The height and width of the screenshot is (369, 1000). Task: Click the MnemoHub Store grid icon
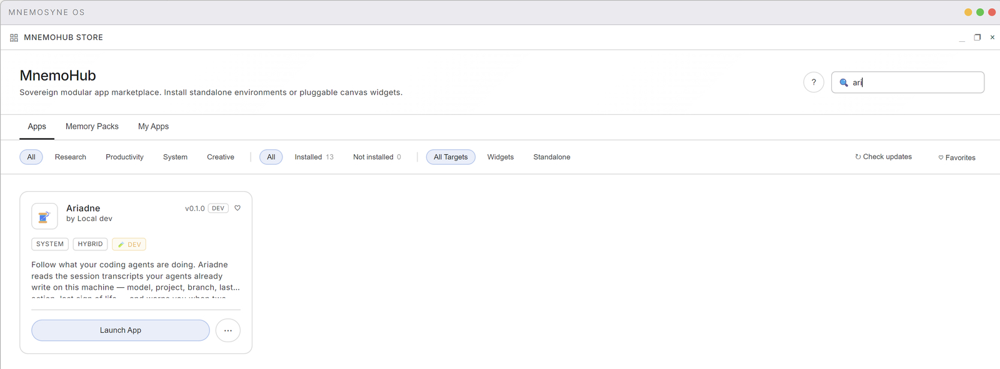click(14, 37)
